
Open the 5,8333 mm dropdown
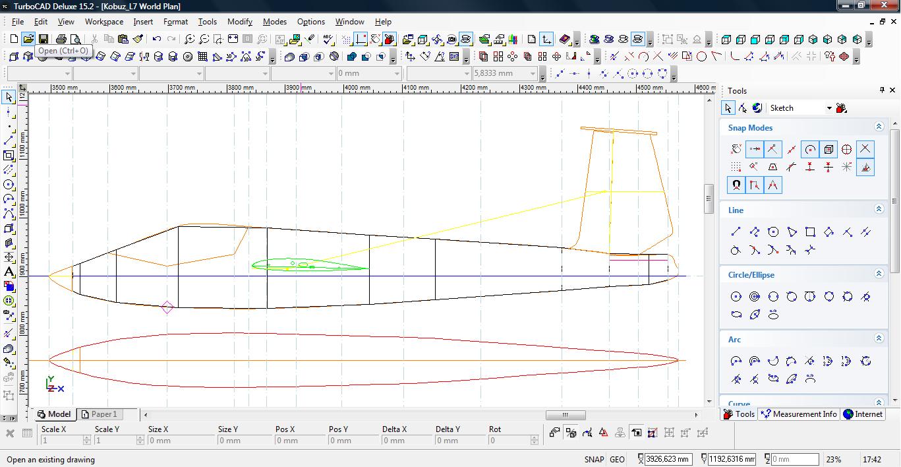[533, 73]
